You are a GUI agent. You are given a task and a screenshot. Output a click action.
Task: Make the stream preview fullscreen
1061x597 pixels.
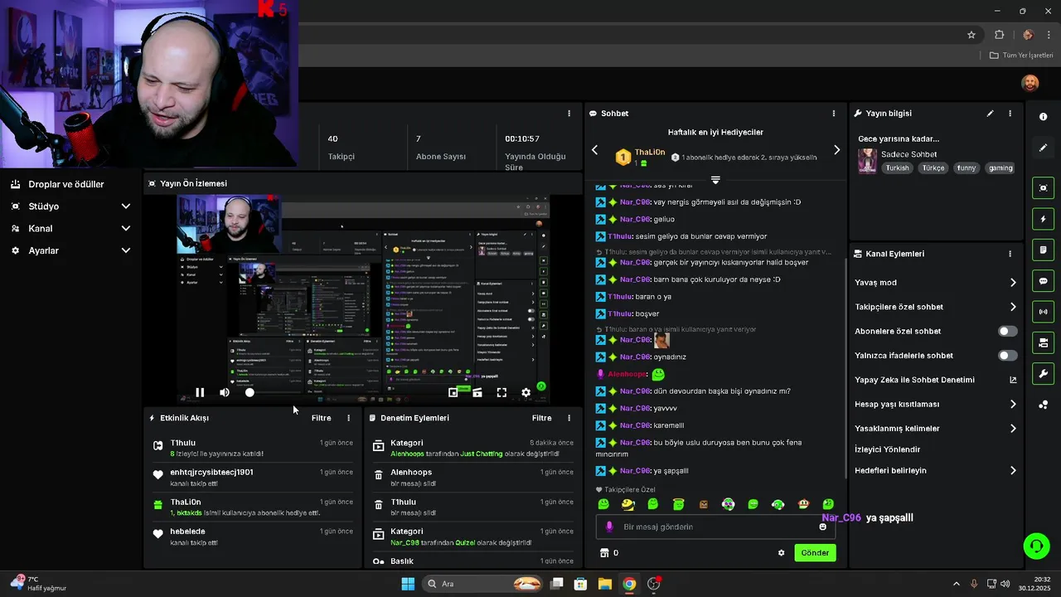[x=501, y=392]
